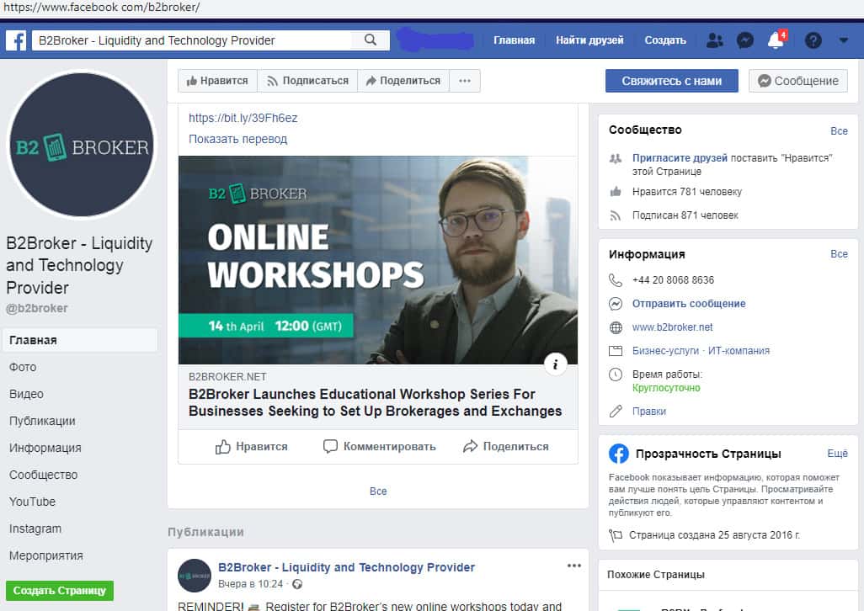
Task: Open the help question mark icon
Action: point(813,40)
